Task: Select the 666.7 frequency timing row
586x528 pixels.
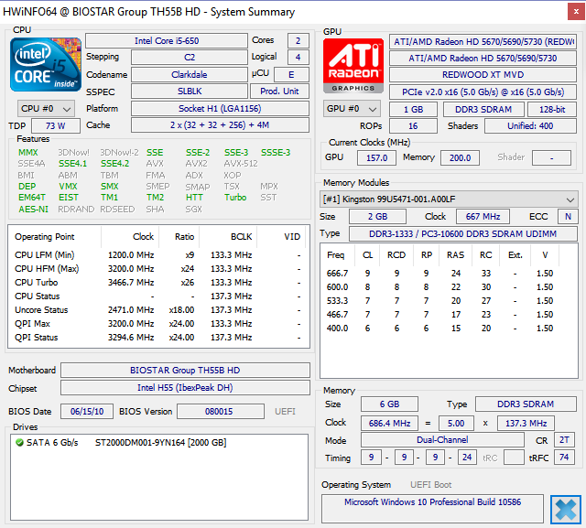Action: (449, 274)
